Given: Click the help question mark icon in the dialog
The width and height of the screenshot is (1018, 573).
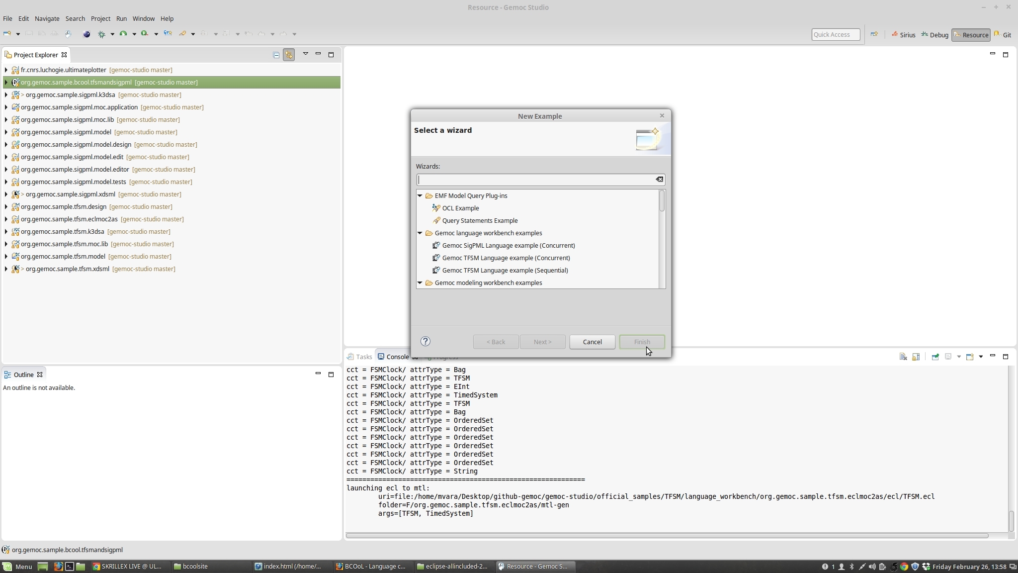Looking at the screenshot, I should coord(425,341).
